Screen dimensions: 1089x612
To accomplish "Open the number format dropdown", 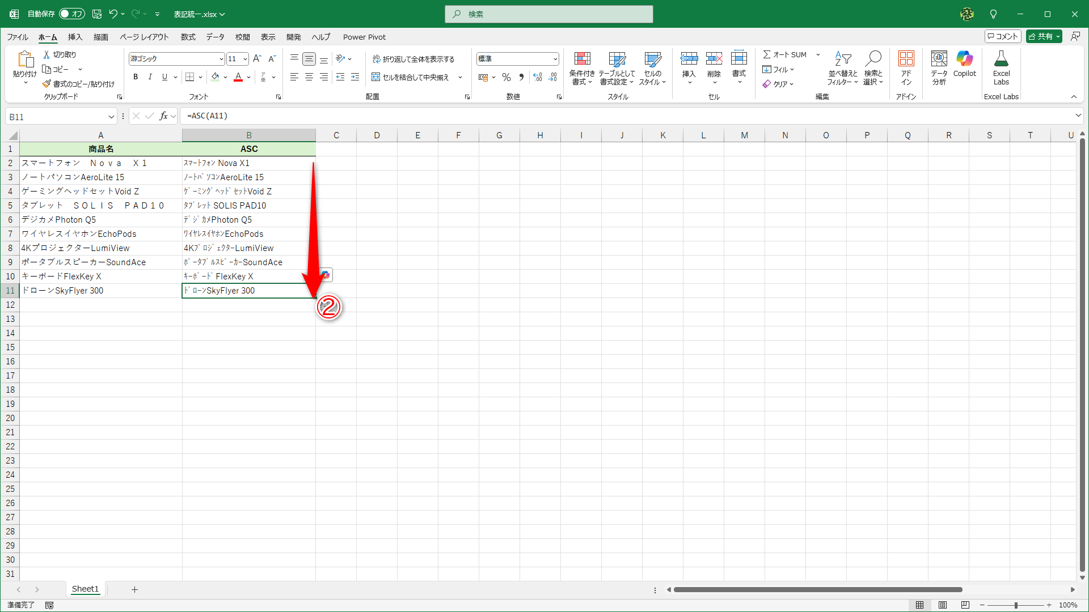I will coord(555,59).
